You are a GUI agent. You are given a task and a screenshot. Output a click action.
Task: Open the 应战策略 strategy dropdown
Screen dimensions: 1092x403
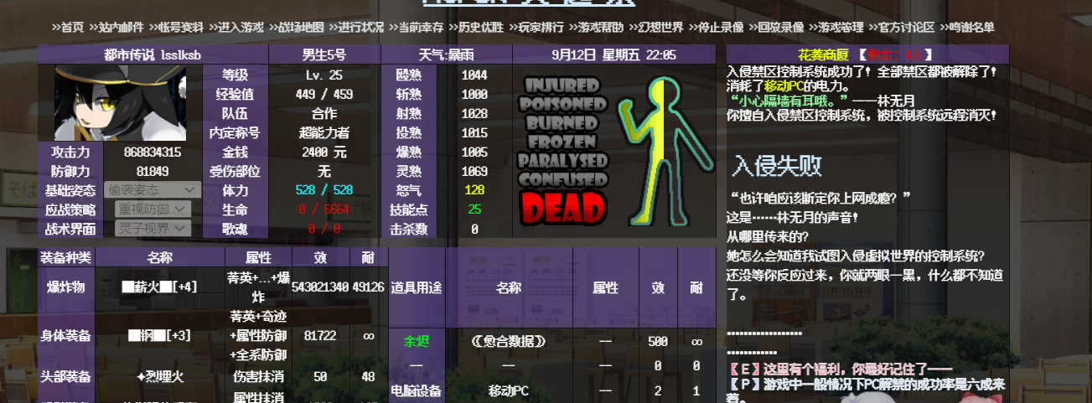(152, 209)
